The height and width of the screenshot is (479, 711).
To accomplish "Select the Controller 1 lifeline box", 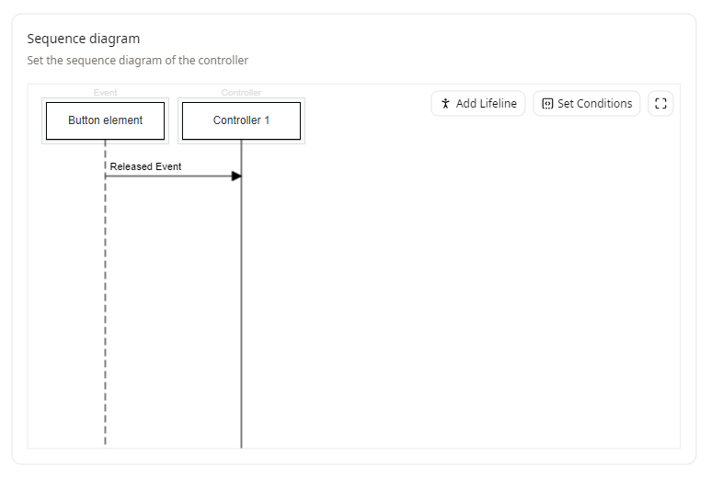I will pos(241,120).
